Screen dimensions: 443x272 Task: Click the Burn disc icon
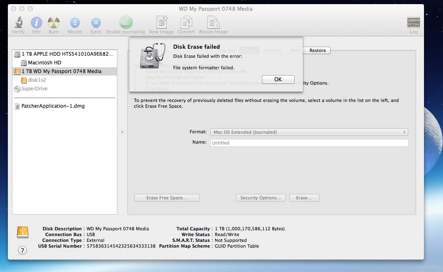click(x=53, y=23)
